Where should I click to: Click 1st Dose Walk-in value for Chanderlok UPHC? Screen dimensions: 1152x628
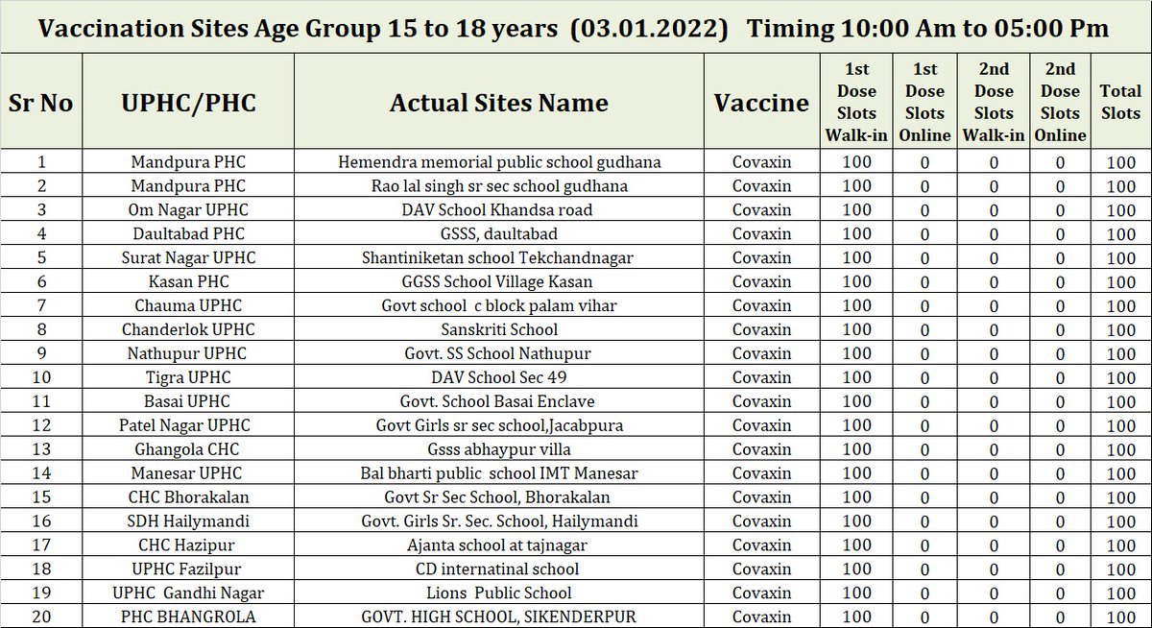pos(856,330)
